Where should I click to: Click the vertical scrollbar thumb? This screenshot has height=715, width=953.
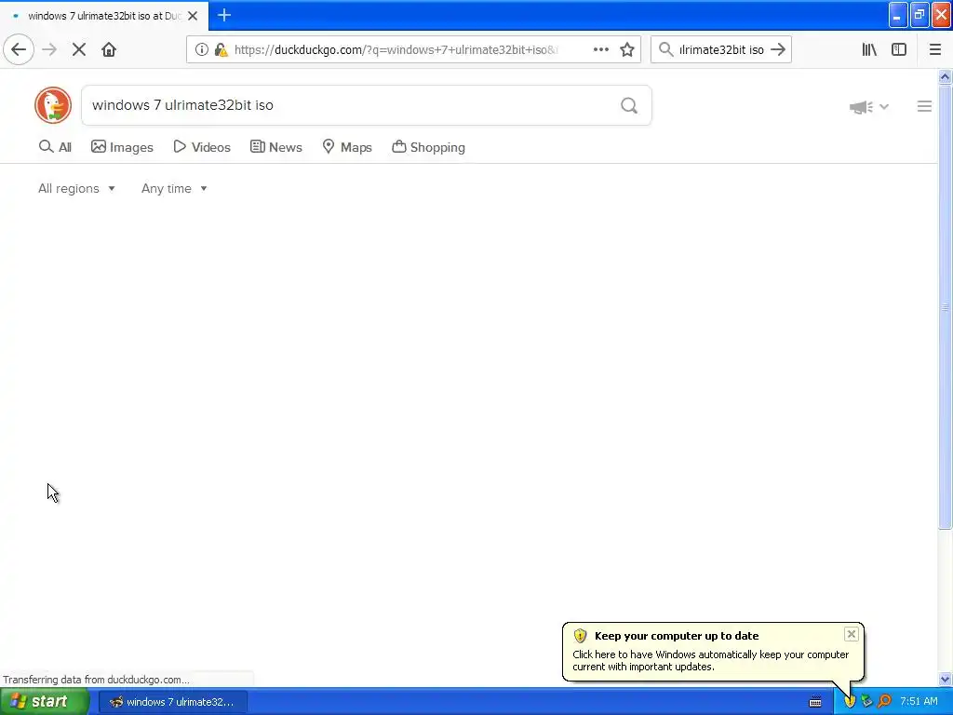pos(945,307)
